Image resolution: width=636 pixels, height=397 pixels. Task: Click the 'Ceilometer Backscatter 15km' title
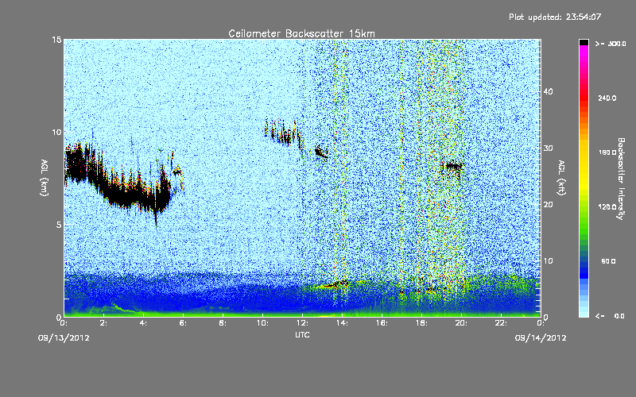pyautogui.click(x=301, y=33)
